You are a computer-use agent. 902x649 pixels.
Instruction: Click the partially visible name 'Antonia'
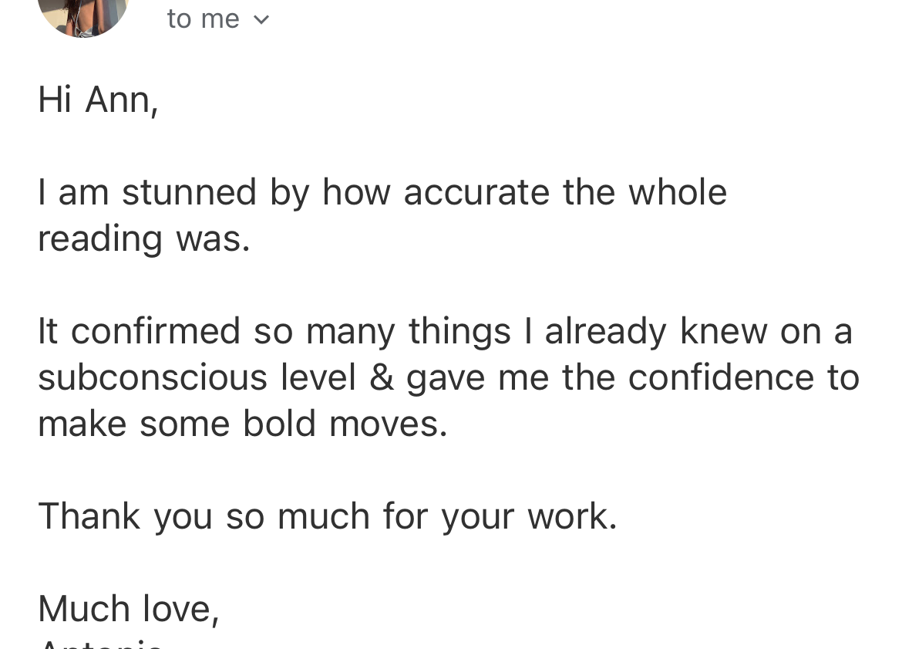tap(99, 643)
